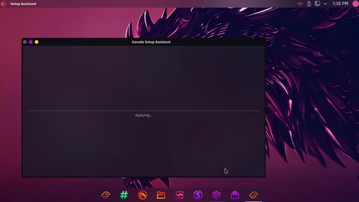Click the progress bar above Applying
The height and width of the screenshot is (202, 359).
click(143, 111)
